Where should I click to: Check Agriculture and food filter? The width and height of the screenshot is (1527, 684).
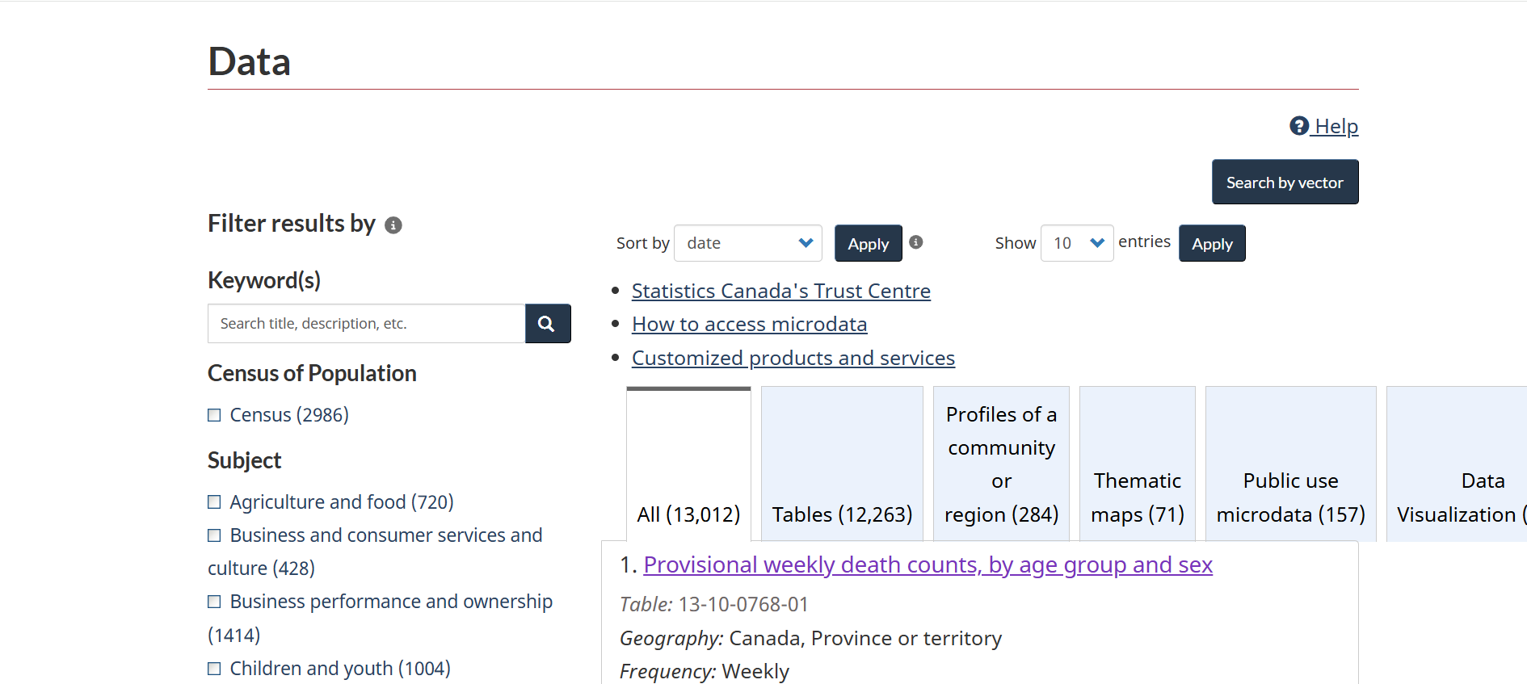click(214, 502)
